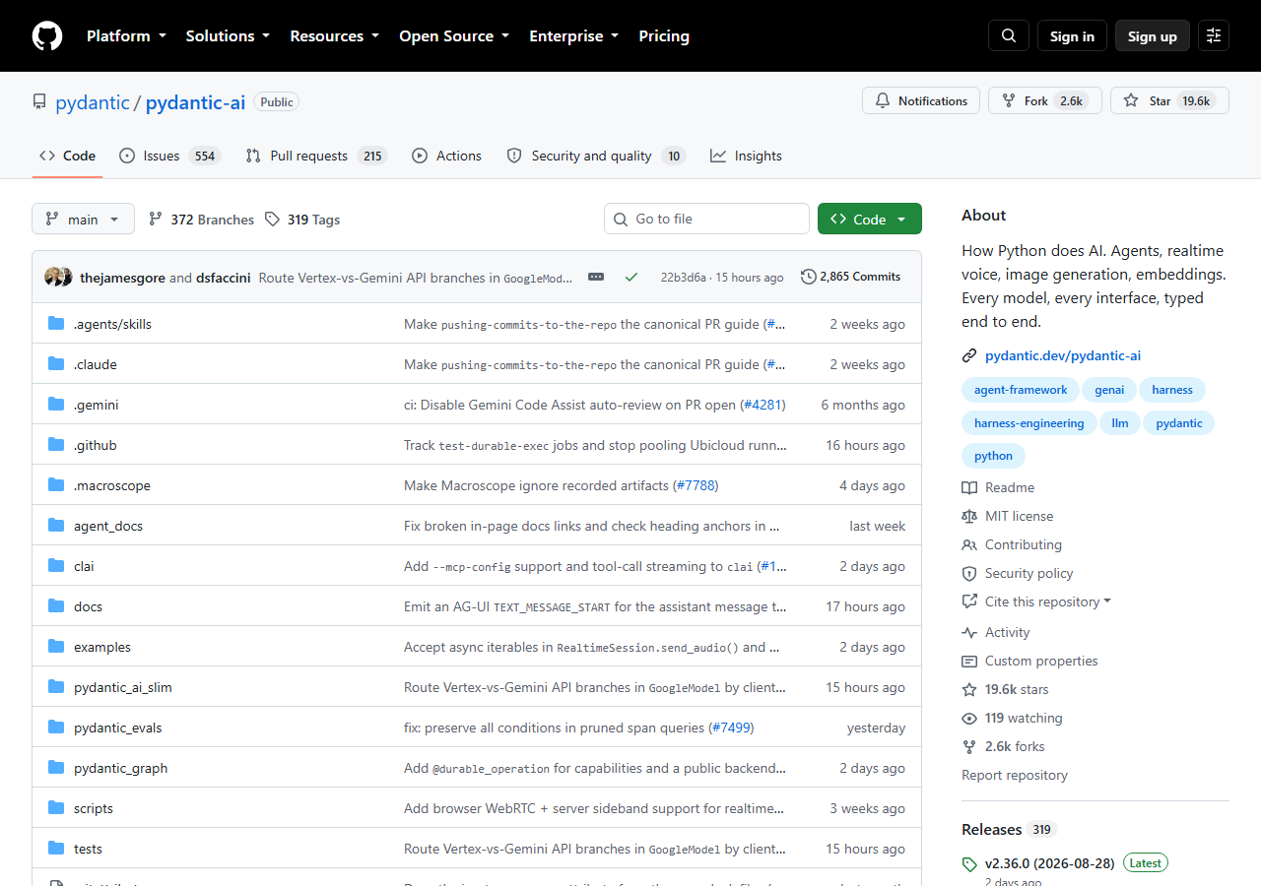The image size is (1261, 886).
Task: Expand the Resources menu
Action: click(334, 35)
